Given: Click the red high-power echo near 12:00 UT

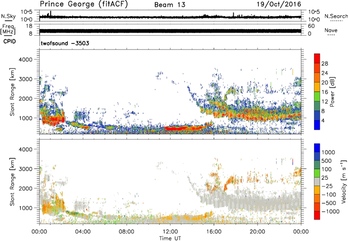Looking at the screenshot, I should [x=177, y=128].
